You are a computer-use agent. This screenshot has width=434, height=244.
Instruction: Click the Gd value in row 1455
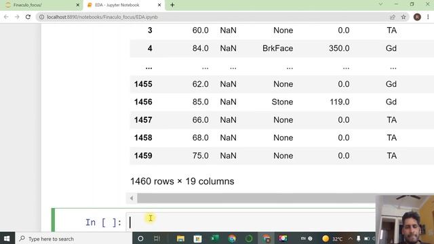[391, 84]
